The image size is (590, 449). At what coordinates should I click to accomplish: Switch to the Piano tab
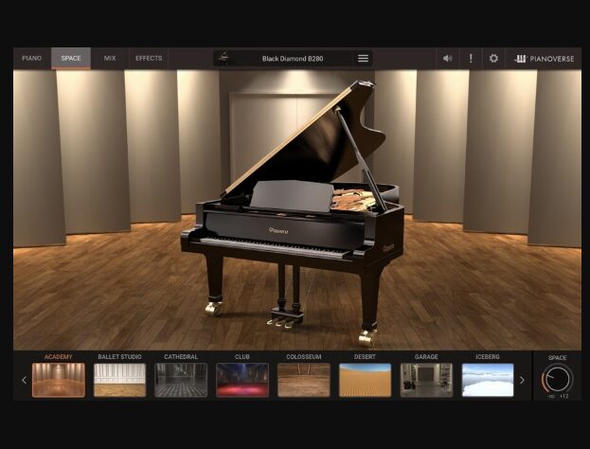tap(32, 59)
